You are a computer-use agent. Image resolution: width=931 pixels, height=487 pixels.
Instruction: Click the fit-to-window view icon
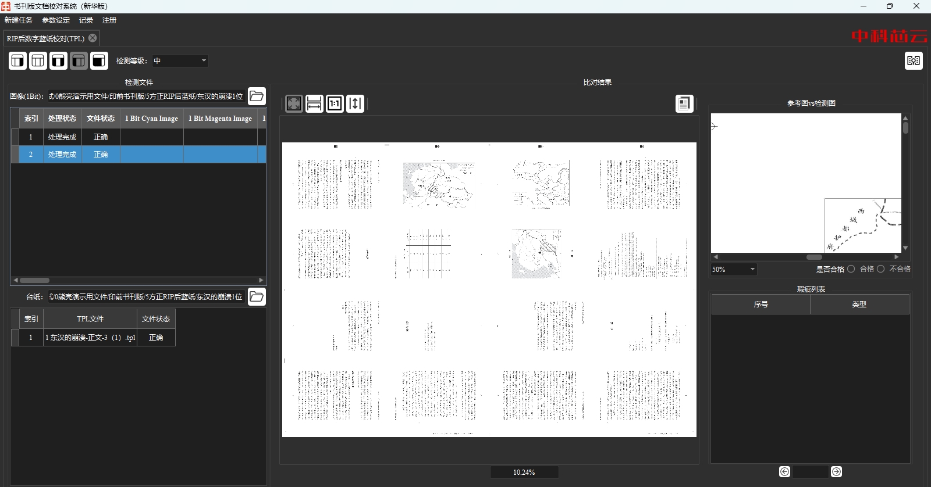294,104
